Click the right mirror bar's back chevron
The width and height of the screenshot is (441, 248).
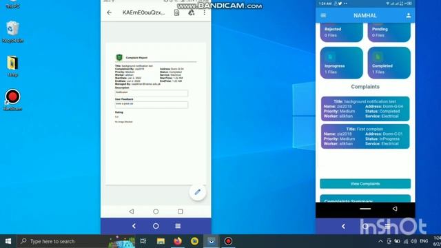[343, 227]
